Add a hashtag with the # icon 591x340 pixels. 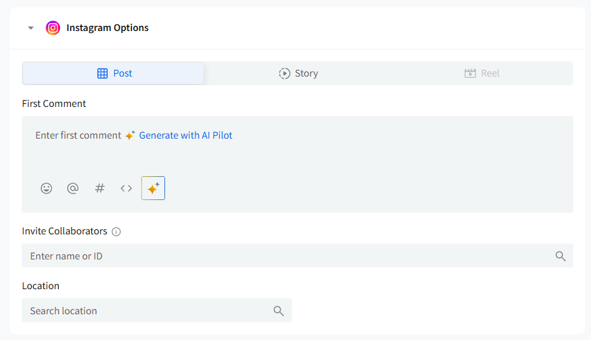click(x=100, y=188)
